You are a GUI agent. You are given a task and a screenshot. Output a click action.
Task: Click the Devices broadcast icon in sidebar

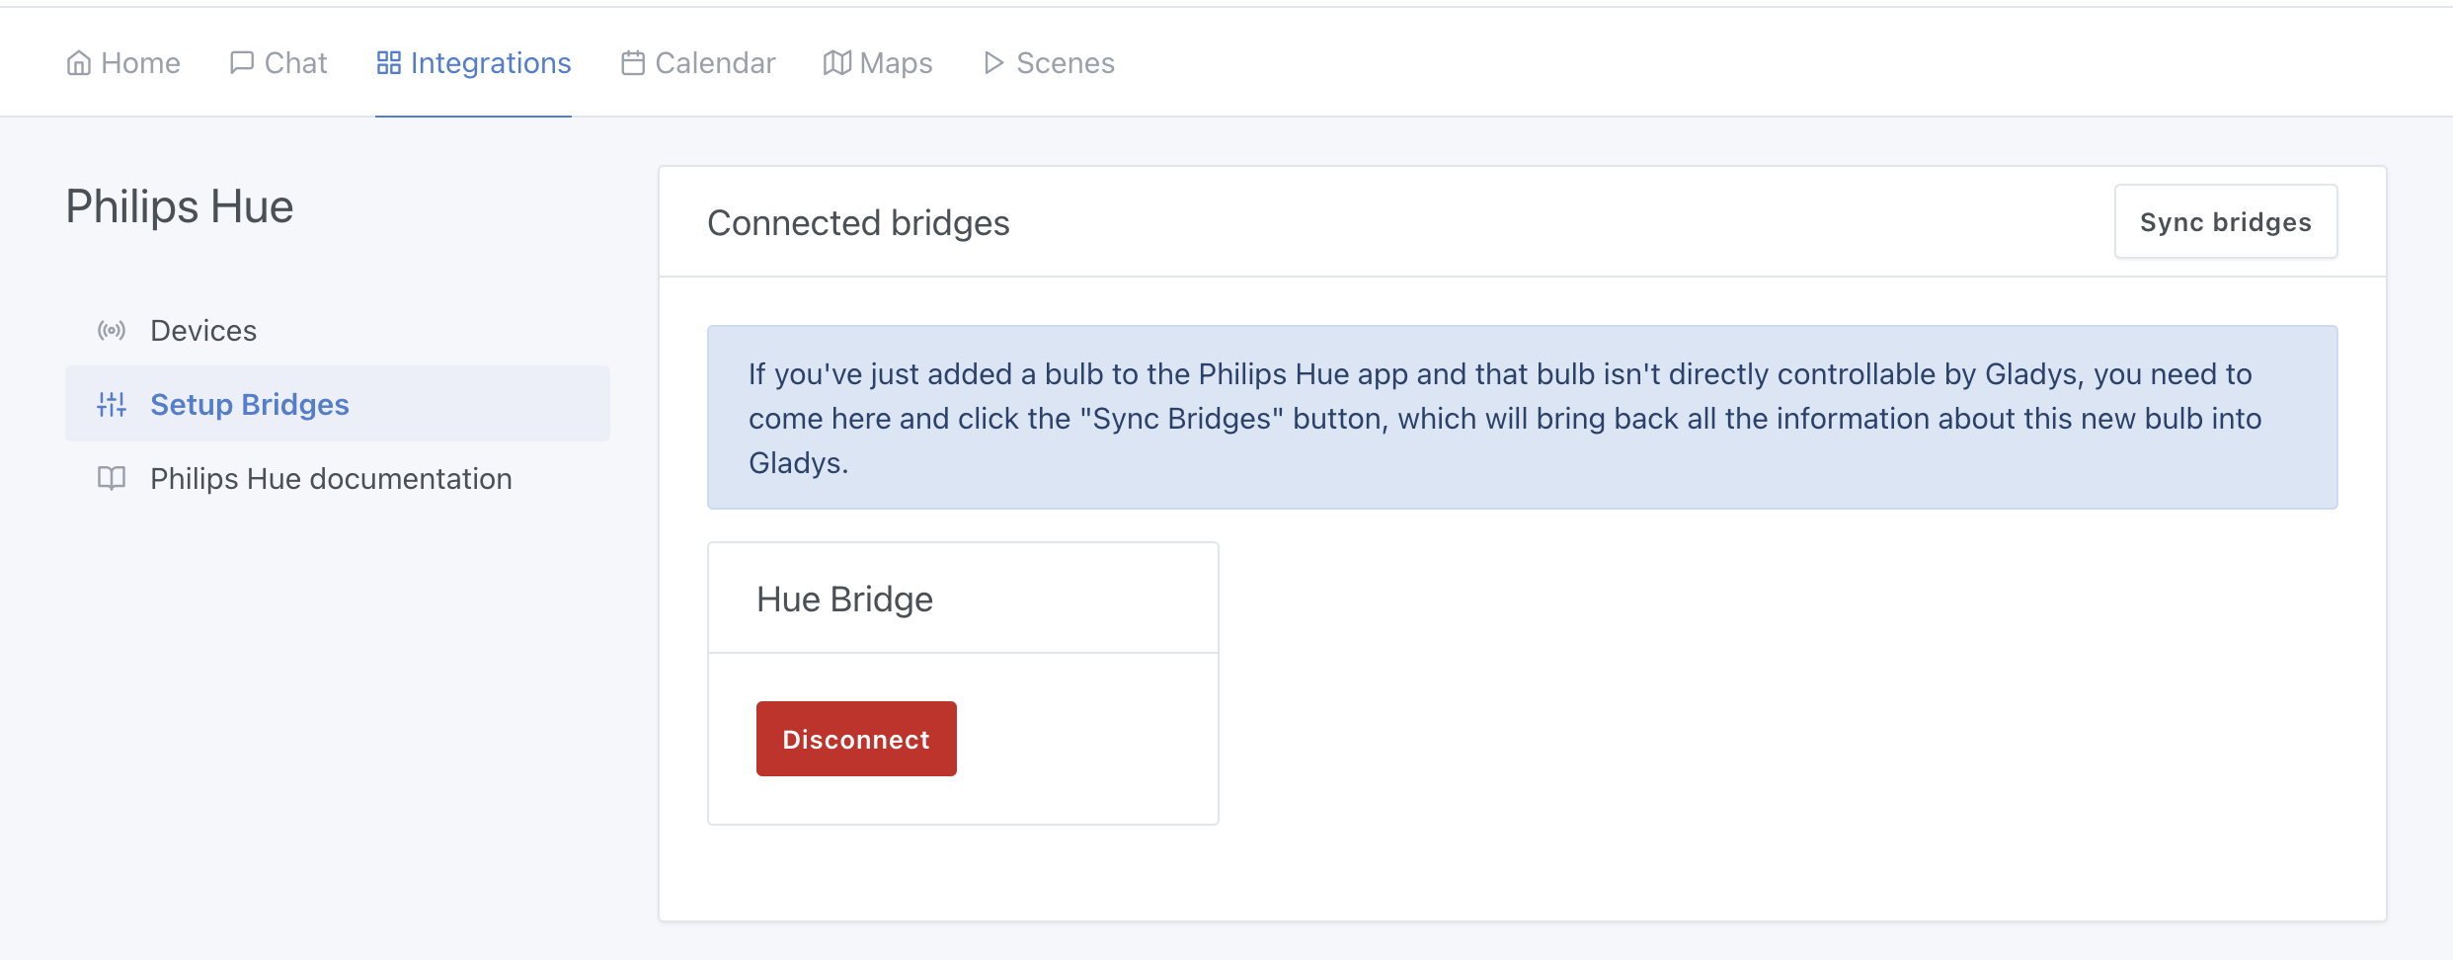pyautogui.click(x=112, y=330)
